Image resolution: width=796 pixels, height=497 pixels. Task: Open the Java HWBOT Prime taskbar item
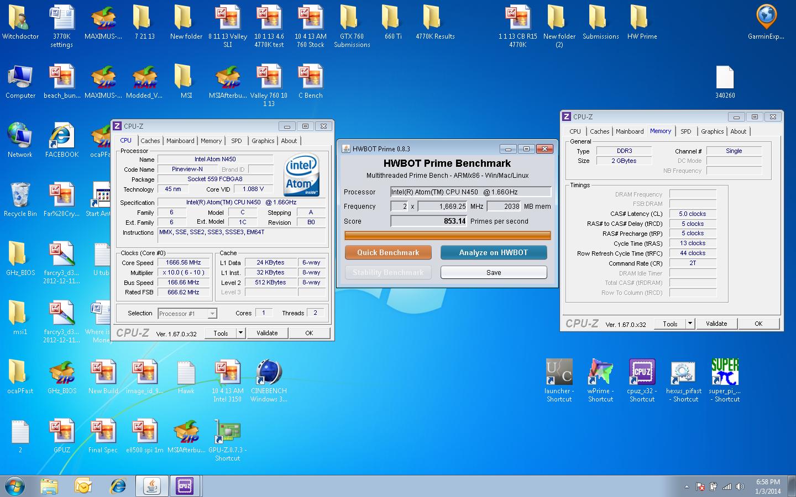click(152, 486)
